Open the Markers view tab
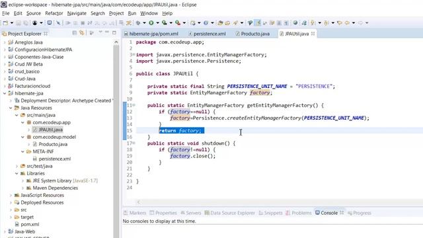Image resolution: width=423 pixels, height=238 pixels. (135, 213)
